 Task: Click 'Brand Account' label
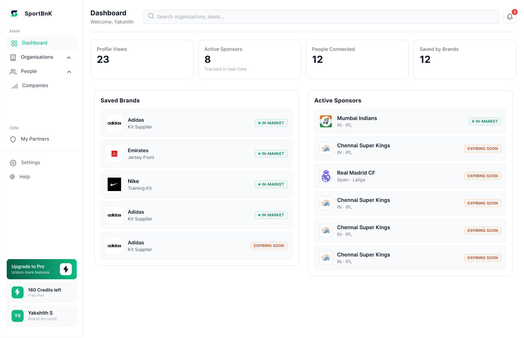click(42, 319)
